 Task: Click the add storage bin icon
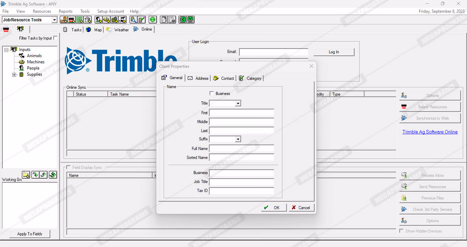pyautogui.click(x=88, y=20)
